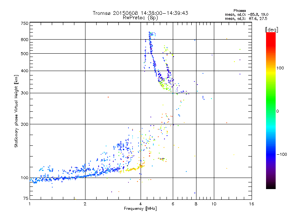This screenshot has height=222, width=296.
Task: Click x-axis tick label '4'
Action: (x=141, y=204)
